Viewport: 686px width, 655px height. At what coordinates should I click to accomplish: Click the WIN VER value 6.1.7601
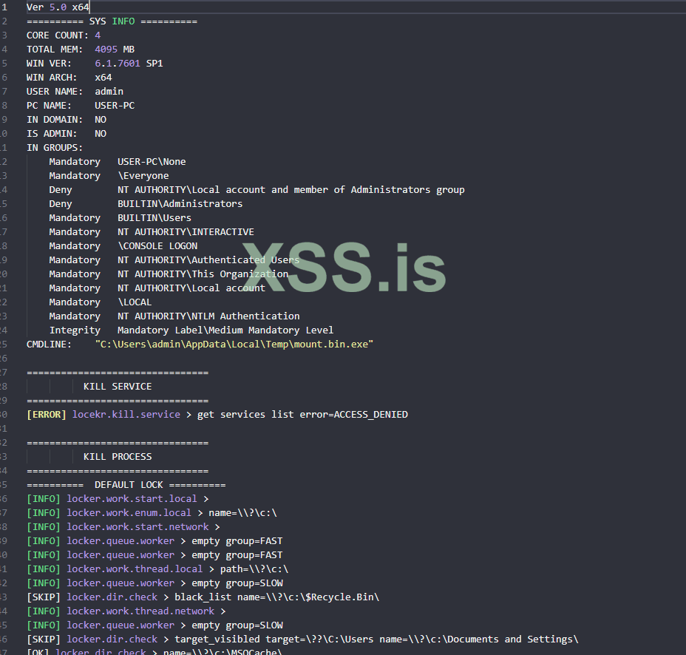[x=118, y=64]
